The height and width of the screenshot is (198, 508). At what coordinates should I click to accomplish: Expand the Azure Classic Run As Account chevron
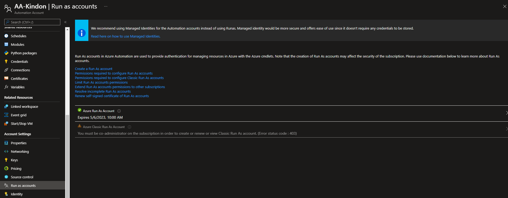point(506,129)
